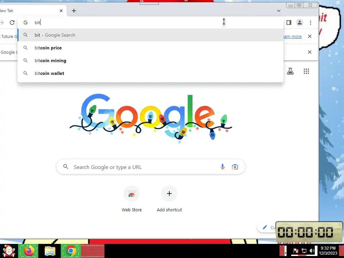Open a new tab with plus button

[74, 11]
